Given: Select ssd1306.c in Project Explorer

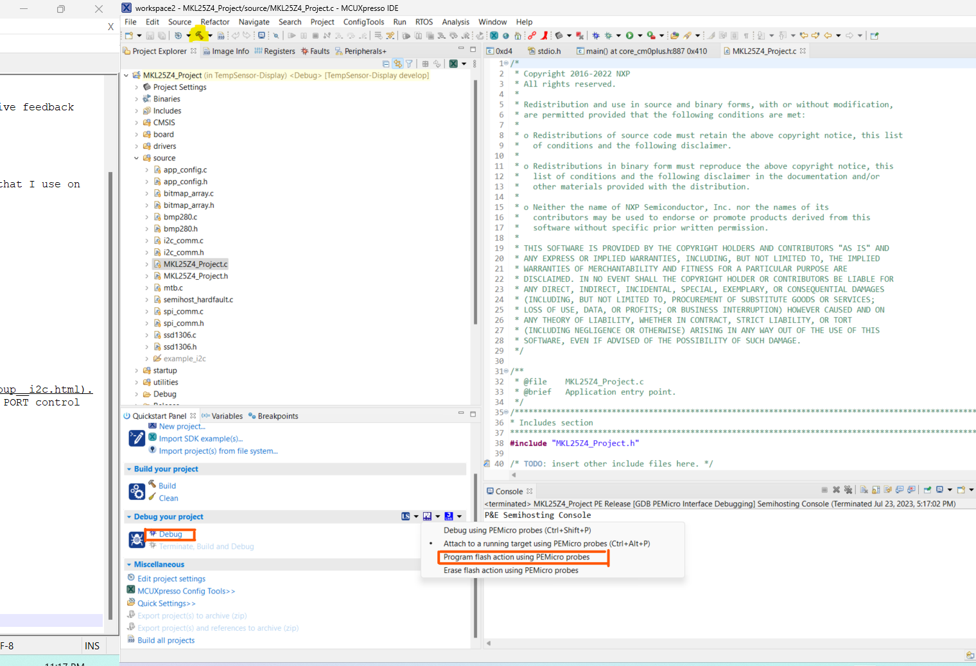Looking at the screenshot, I should click(179, 335).
